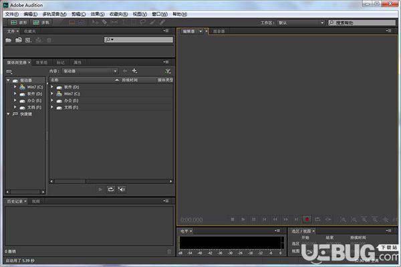401x267 pixels.
Task: Open the 内容 drive dropdown
Action: (90, 71)
